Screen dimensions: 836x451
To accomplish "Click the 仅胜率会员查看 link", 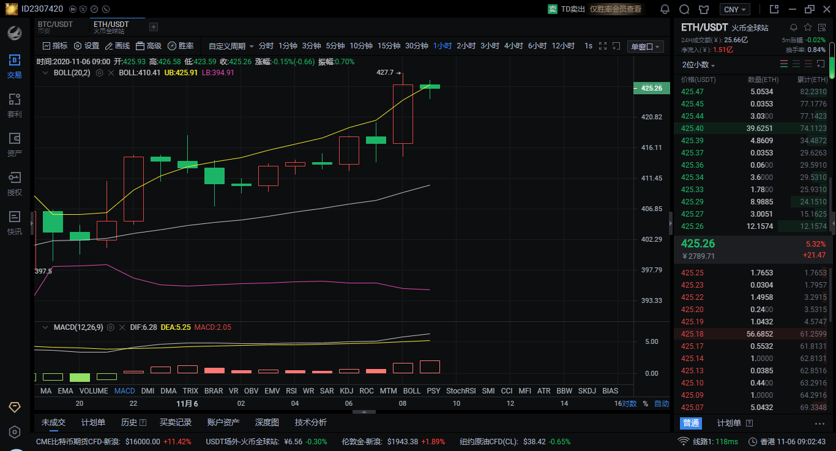I will pos(615,9).
